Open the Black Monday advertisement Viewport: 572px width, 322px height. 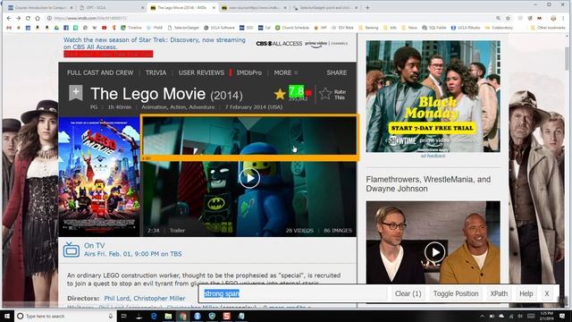433,96
